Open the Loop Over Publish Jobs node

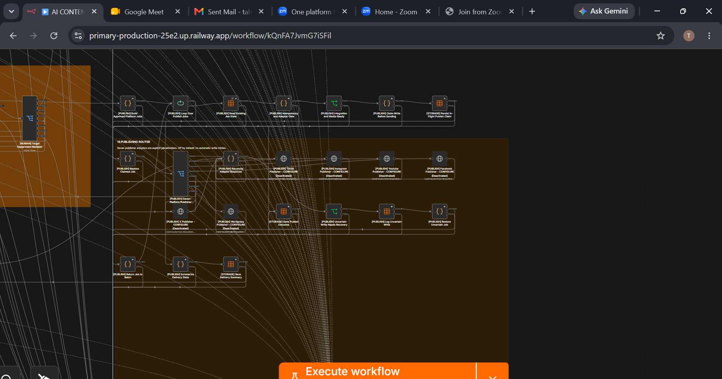click(180, 103)
